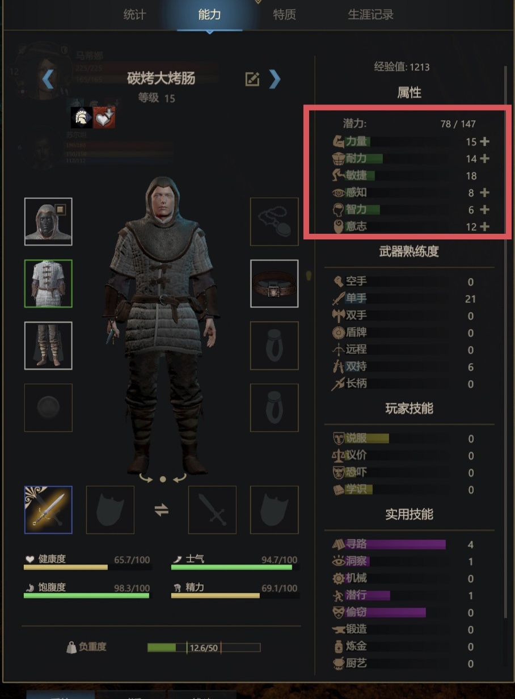The width and height of the screenshot is (515, 699).
Task: Switch to the 统计 tab
Action: tap(134, 15)
